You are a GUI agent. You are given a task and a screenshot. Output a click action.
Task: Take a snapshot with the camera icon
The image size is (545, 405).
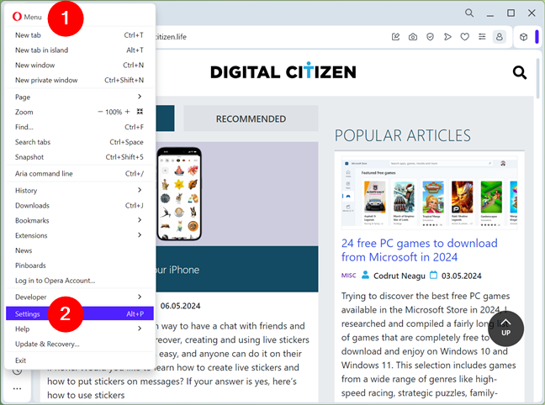413,37
